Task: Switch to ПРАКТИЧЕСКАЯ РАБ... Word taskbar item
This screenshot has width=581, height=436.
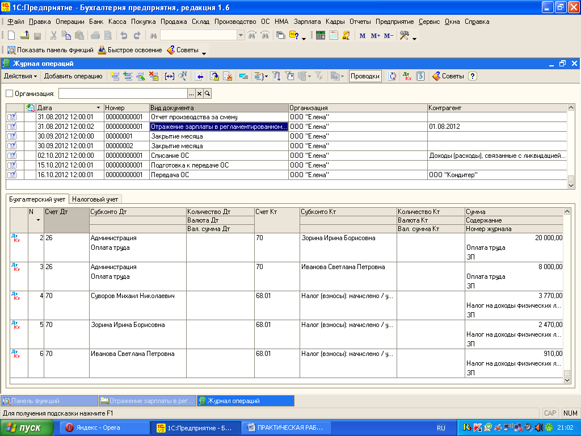Action: click(x=286, y=428)
